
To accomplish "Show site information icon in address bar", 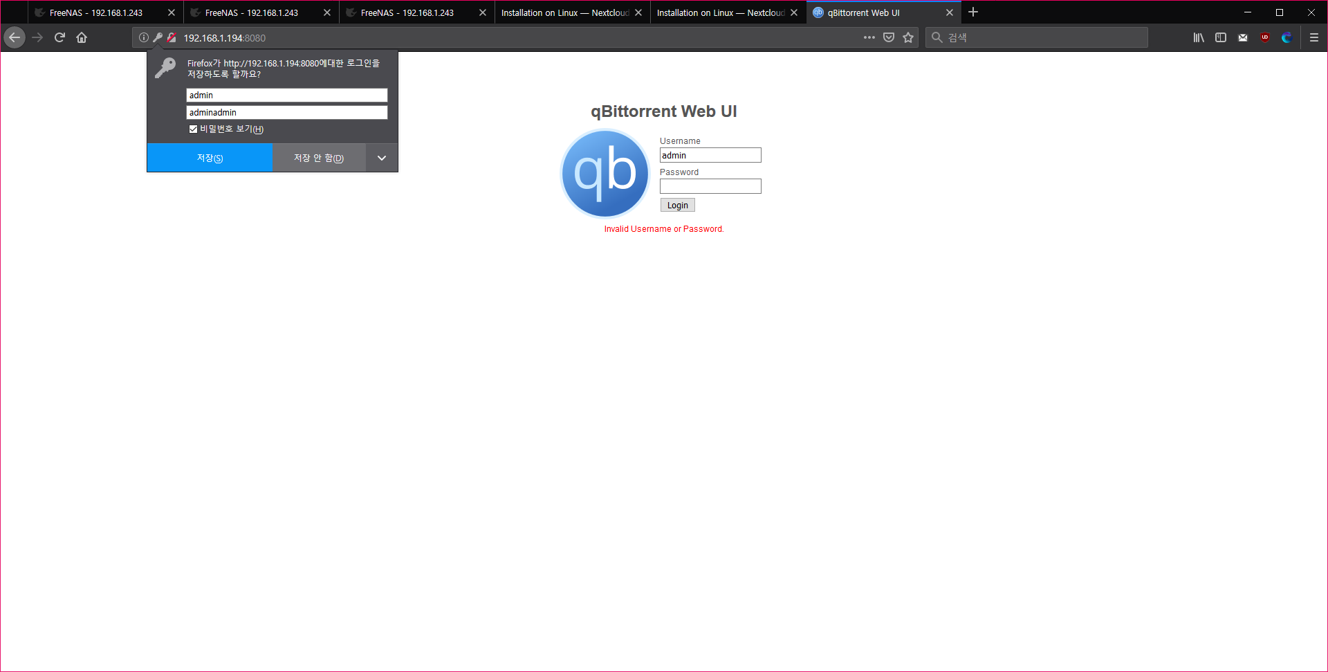I will click(x=144, y=37).
